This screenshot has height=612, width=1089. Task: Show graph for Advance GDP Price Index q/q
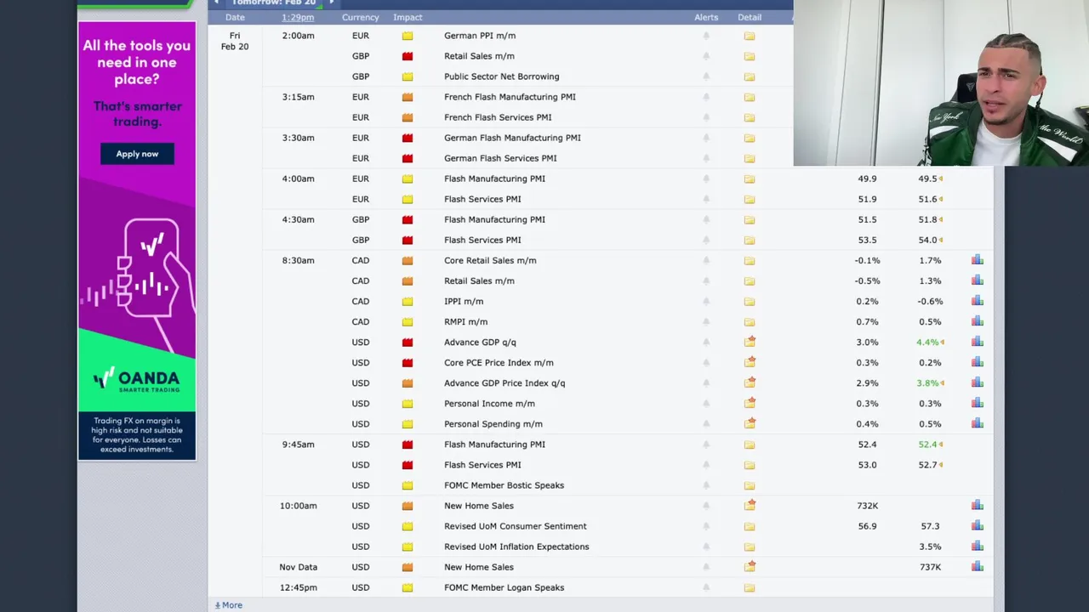(x=978, y=382)
